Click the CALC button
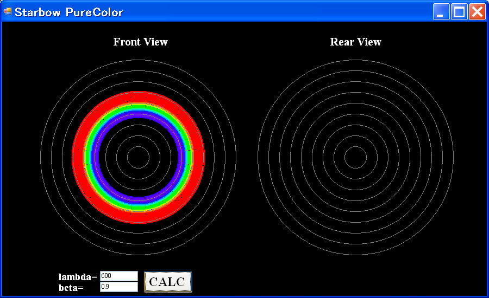 coord(167,282)
